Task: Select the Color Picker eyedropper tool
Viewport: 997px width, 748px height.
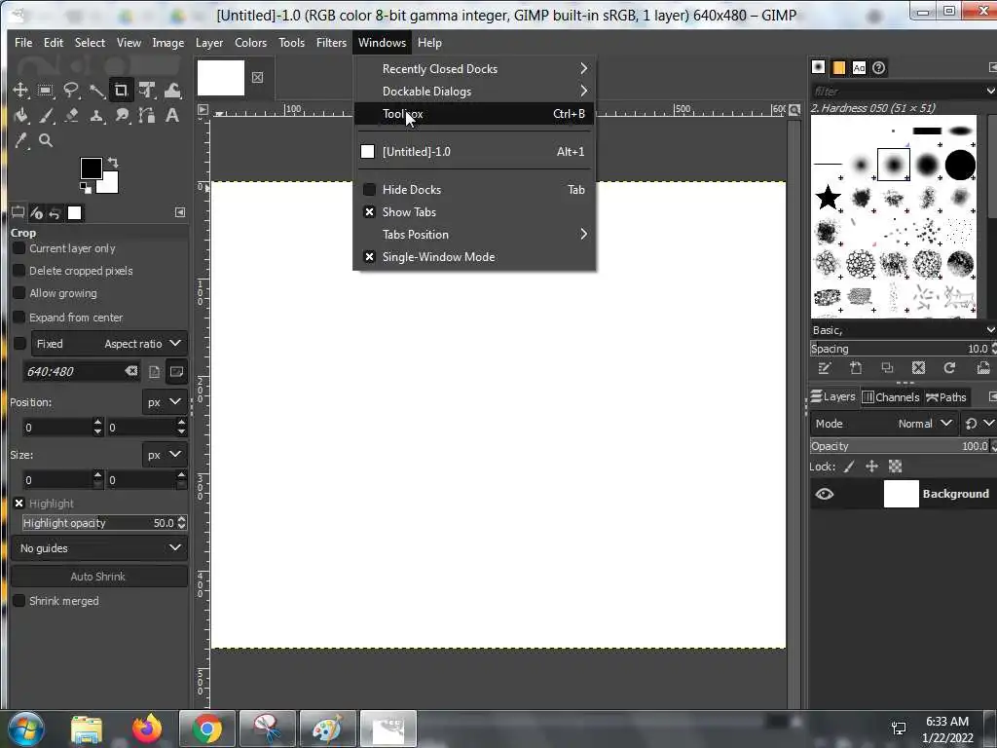Action: [x=20, y=140]
